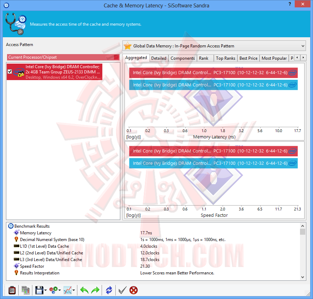Click Intel logo on top red latency bar
This screenshot has height=299, width=313.
click(293, 73)
